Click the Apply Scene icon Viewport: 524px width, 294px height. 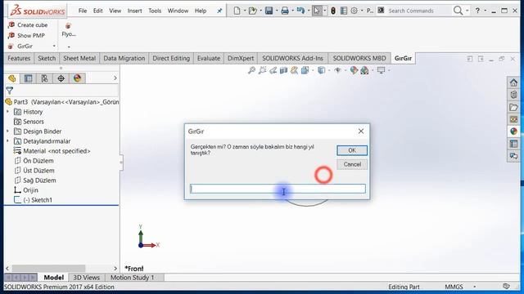(364, 70)
